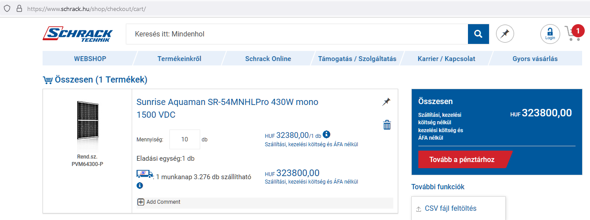Click Add Comment link
The height and width of the screenshot is (220, 590).
point(163,202)
